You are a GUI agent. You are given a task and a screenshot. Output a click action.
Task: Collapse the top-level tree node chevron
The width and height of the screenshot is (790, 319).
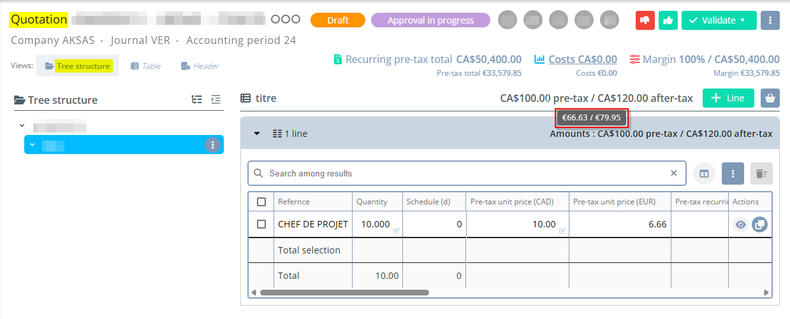22,126
